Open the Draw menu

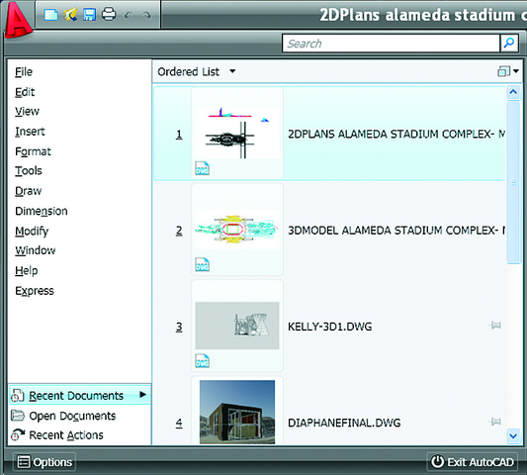[28, 191]
